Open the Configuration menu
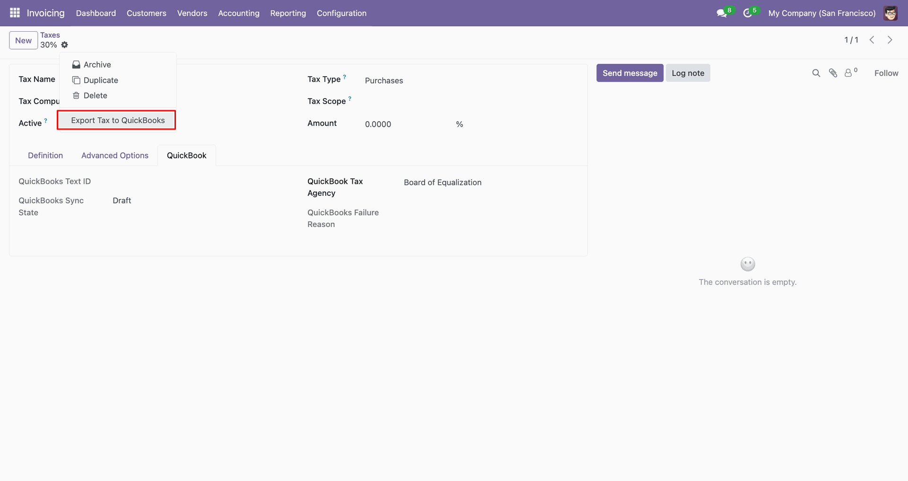Viewport: 908px width, 481px height. [341, 13]
